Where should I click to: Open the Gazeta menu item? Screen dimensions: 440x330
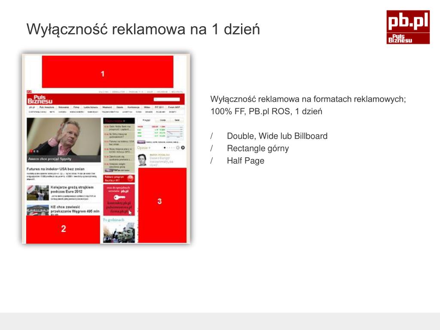coord(120,107)
